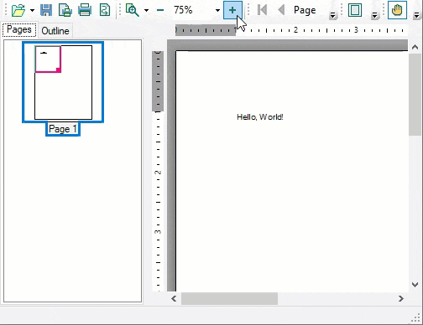Click the export document icon
Image resolution: width=423 pixels, height=325 pixels.
[x=105, y=10]
